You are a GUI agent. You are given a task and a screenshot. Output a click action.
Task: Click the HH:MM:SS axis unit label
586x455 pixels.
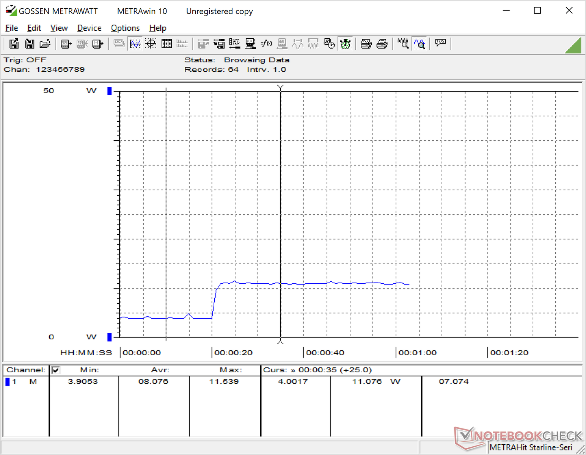click(86, 353)
